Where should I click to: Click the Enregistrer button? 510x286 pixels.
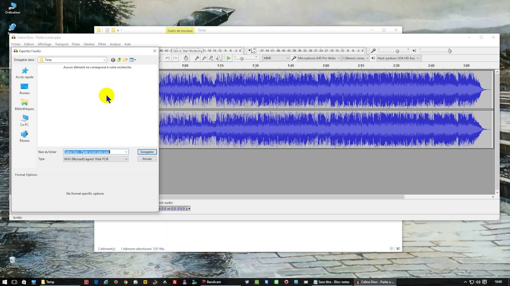pos(147,152)
